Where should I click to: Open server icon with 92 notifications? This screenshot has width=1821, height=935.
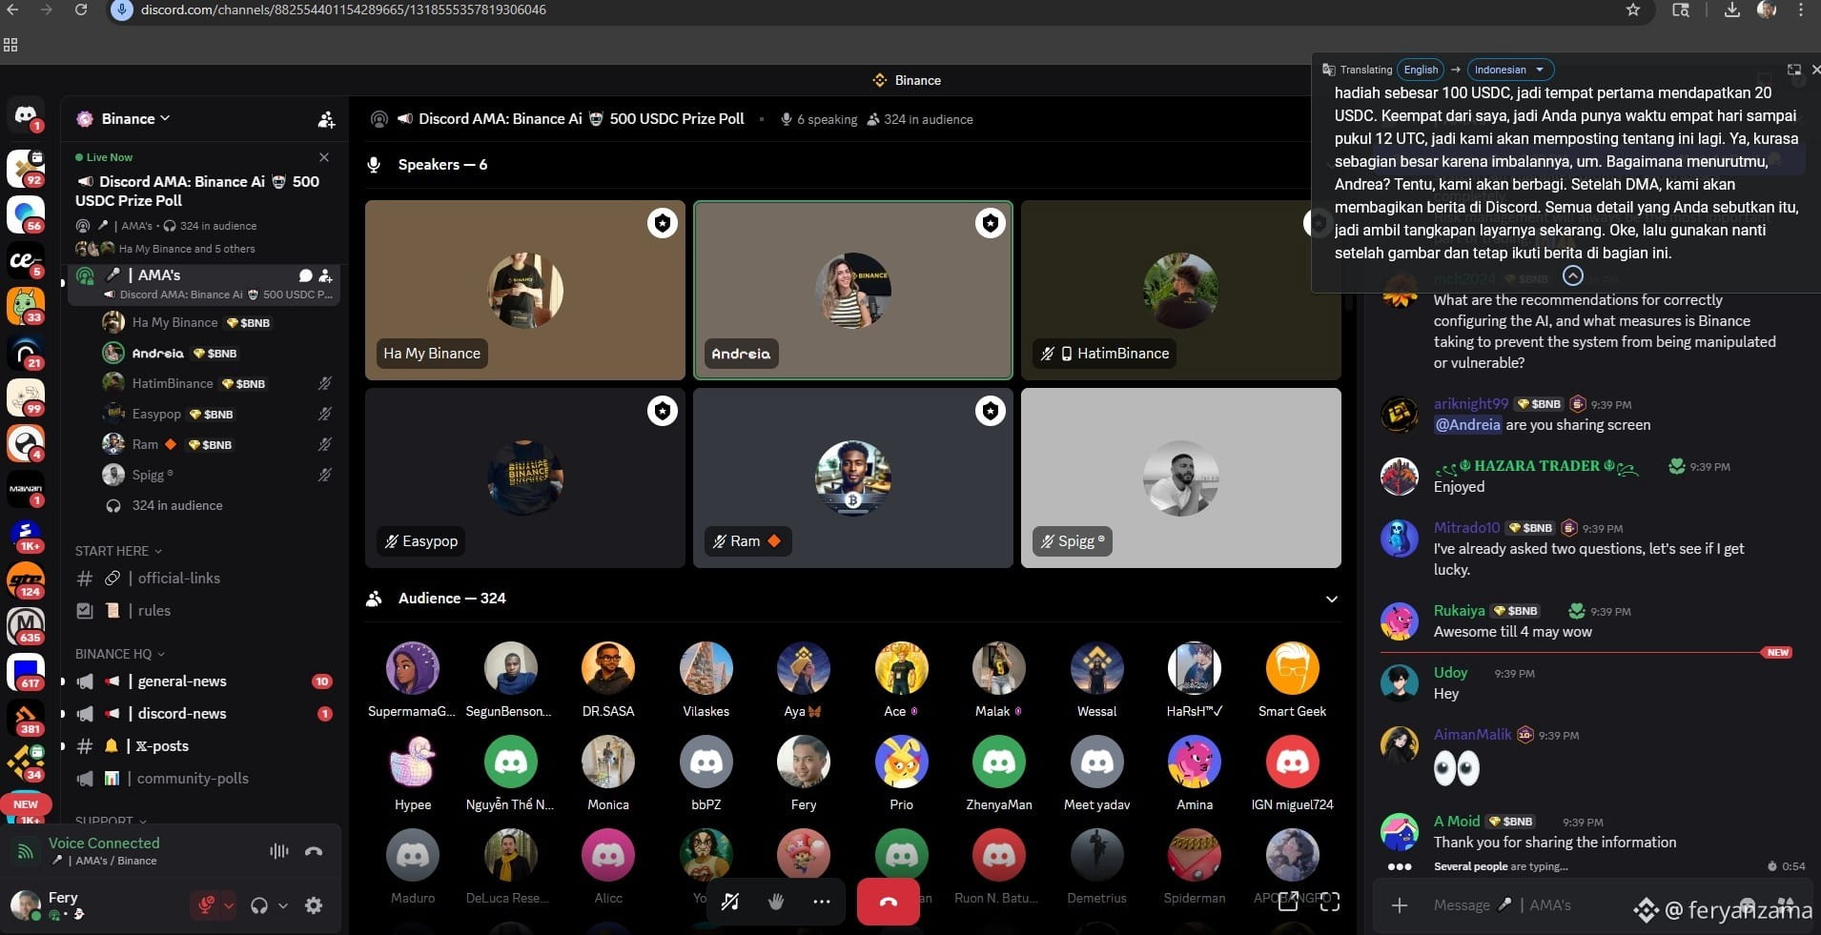(26, 169)
